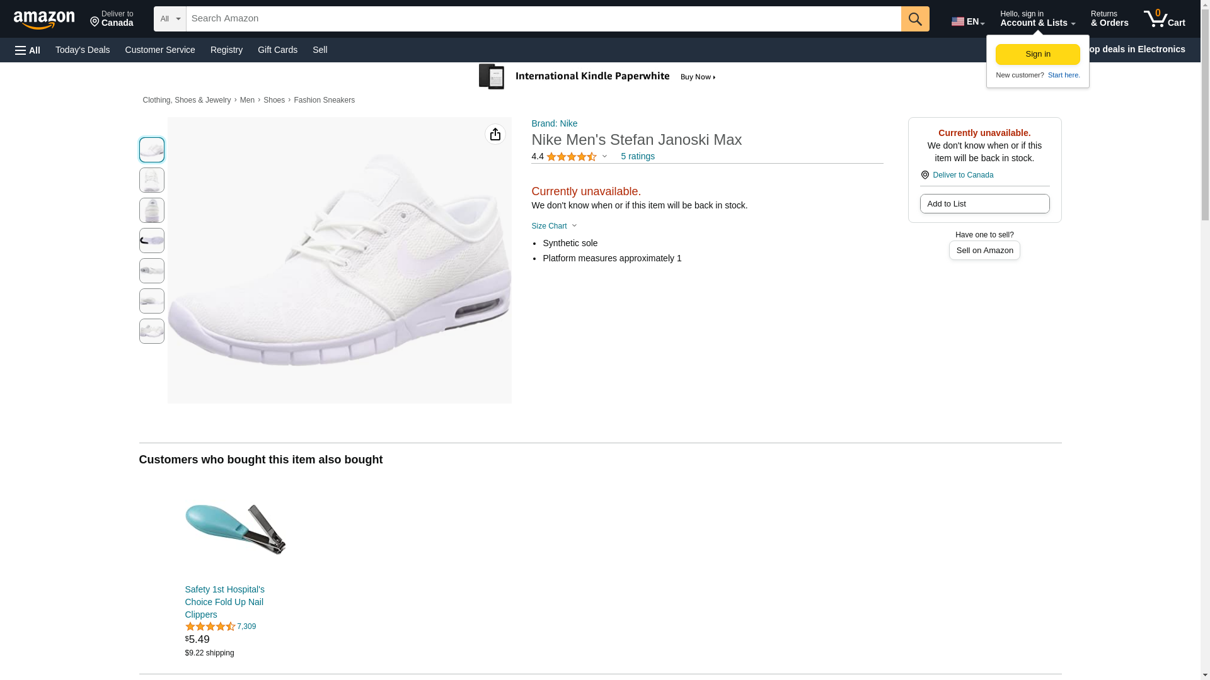
Task: Click the Amazon logo
Action: coord(44,20)
